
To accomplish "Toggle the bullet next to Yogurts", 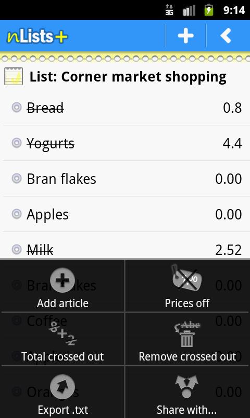I will click(17, 143).
